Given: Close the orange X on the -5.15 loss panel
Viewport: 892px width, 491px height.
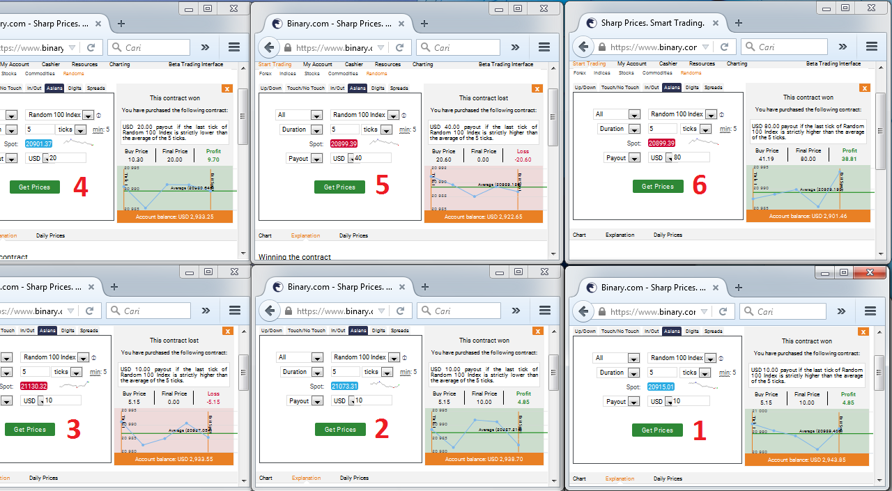Looking at the screenshot, I should click(x=227, y=331).
